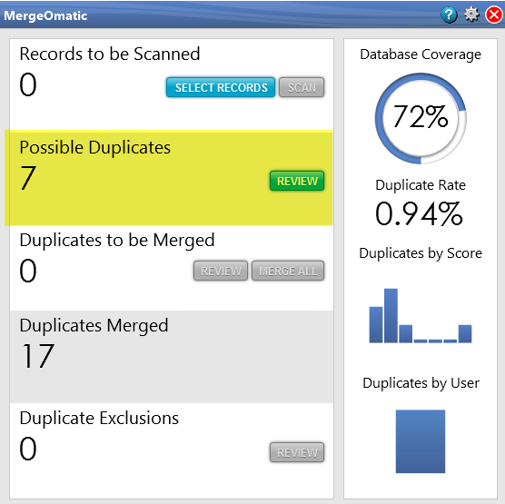Click the Duplicates by Score label
Screen dimensions: 505x504
click(x=421, y=253)
